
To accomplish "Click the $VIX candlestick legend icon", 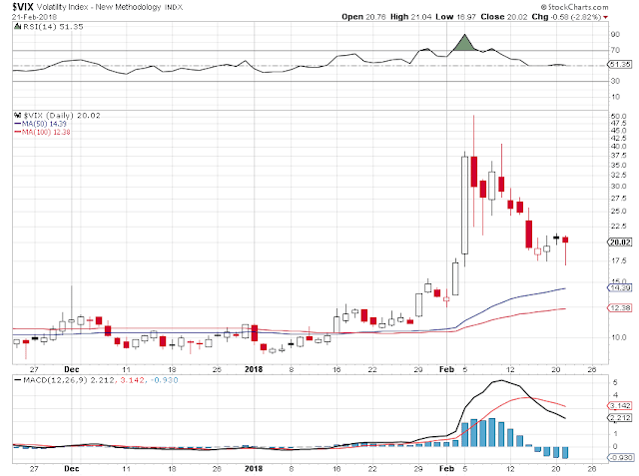I will click(x=17, y=115).
